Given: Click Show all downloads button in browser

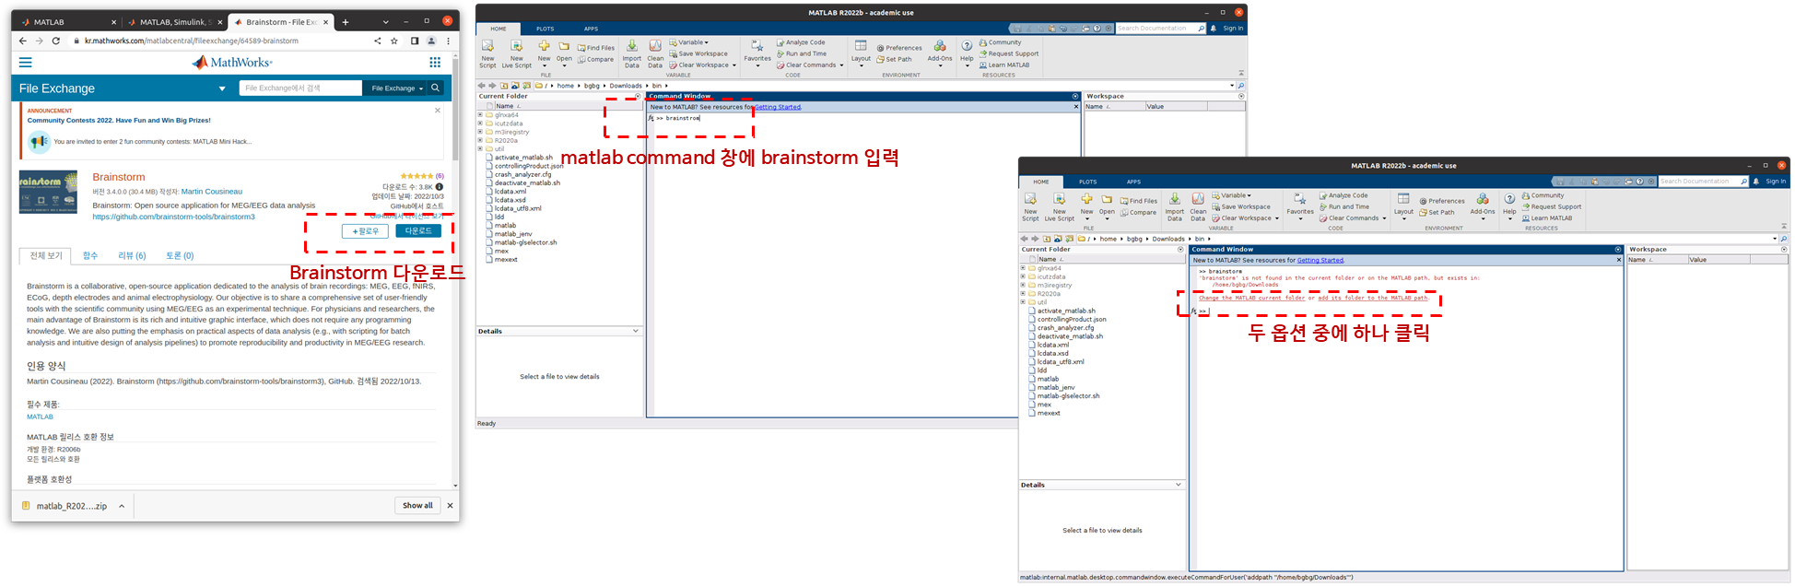Looking at the screenshot, I should [417, 505].
